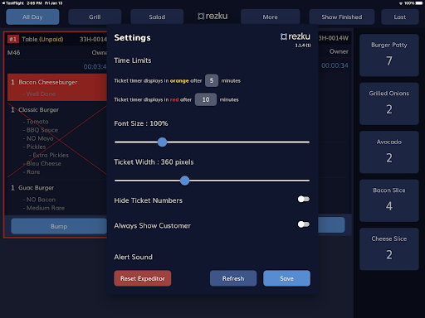The height and width of the screenshot is (318, 425).
Task: Adjust the Ticket Width slider handle
Action: point(184,181)
